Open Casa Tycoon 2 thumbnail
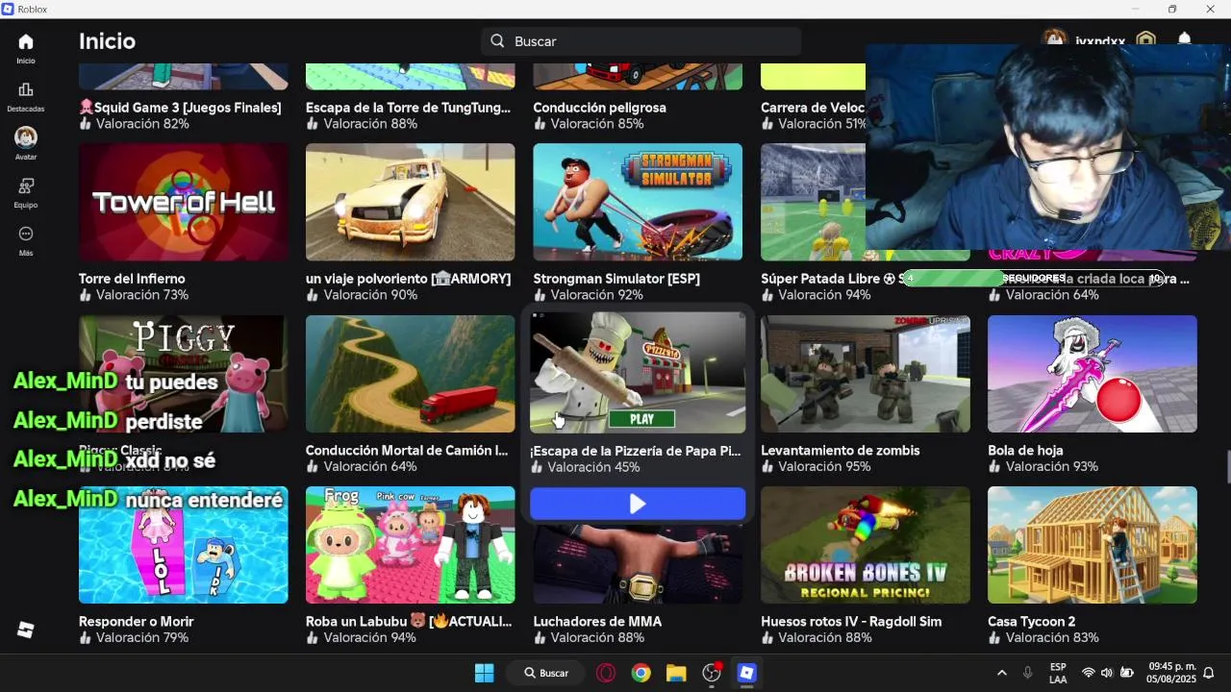1231x692 pixels. pyautogui.click(x=1093, y=545)
